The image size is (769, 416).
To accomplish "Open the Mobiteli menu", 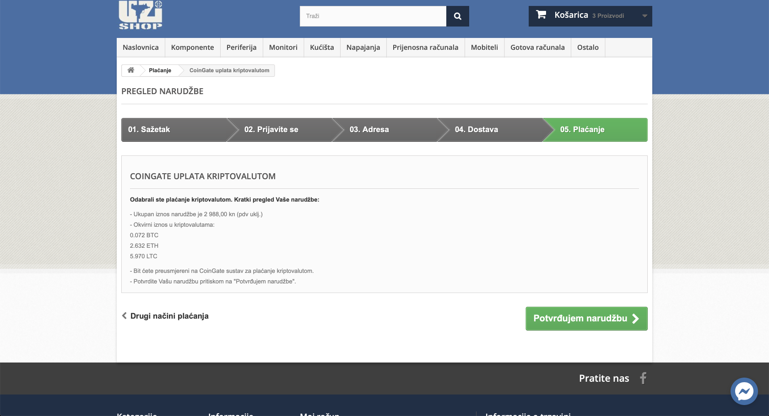I will [x=484, y=48].
